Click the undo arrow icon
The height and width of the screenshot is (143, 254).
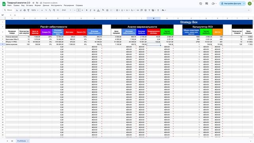click(17, 10)
